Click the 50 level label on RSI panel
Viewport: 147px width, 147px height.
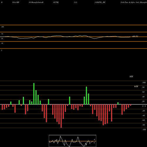pos(2,39)
